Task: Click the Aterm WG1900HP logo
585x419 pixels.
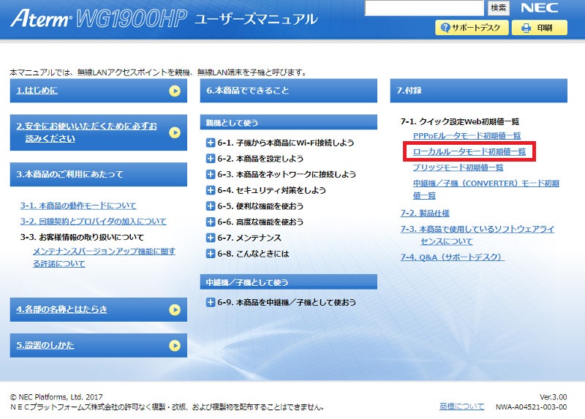Action: 99,18
